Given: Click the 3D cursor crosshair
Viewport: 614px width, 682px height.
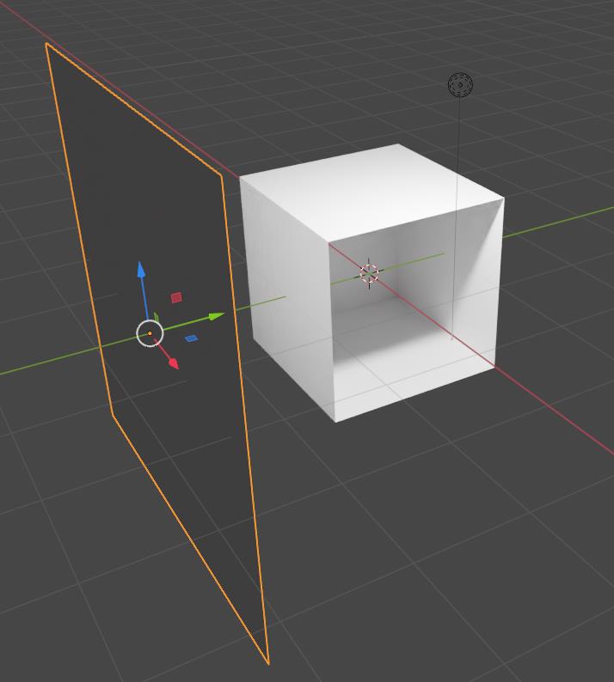Looking at the screenshot, I should pyautogui.click(x=369, y=272).
